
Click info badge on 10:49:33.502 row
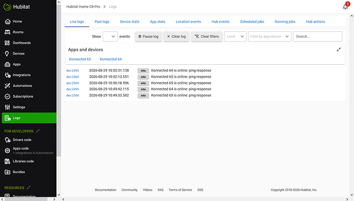click(143, 96)
